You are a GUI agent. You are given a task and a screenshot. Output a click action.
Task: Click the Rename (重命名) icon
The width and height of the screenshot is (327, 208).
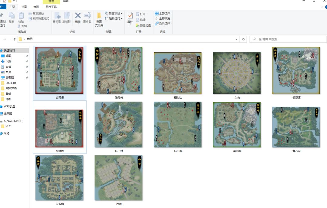click(x=87, y=16)
